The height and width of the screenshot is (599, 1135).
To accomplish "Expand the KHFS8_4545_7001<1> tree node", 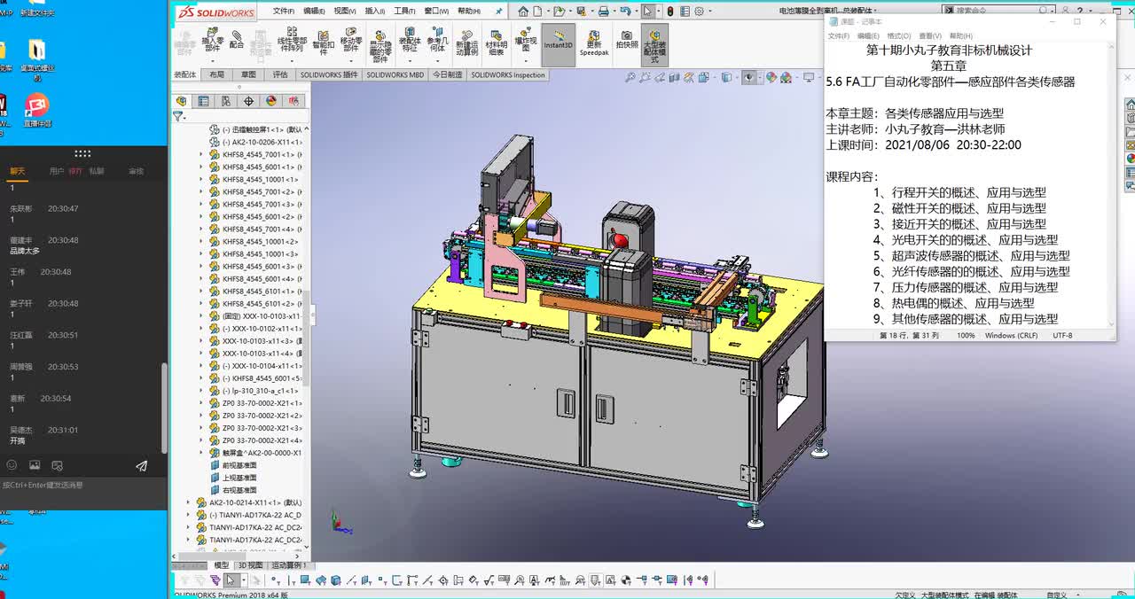I will click(x=201, y=154).
